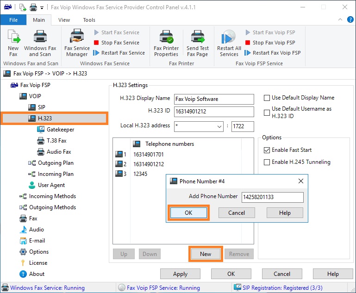The height and width of the screenshot is (293, 356).
Task: Restart Fax Service from ribbon
Action: coord(119,53)
